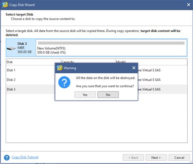Click the grayed-out Back button
Image resolution: width=193 pixels, height=164 pixels.
click(133, 157)
